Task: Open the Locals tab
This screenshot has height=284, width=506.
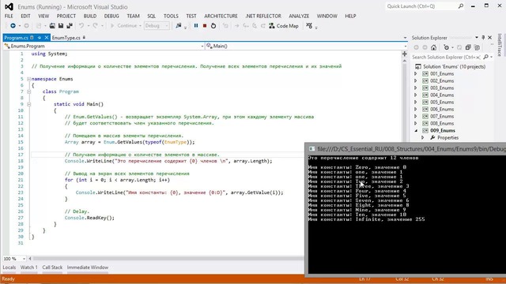Action: pyautogui.click(x=9, y=267)
